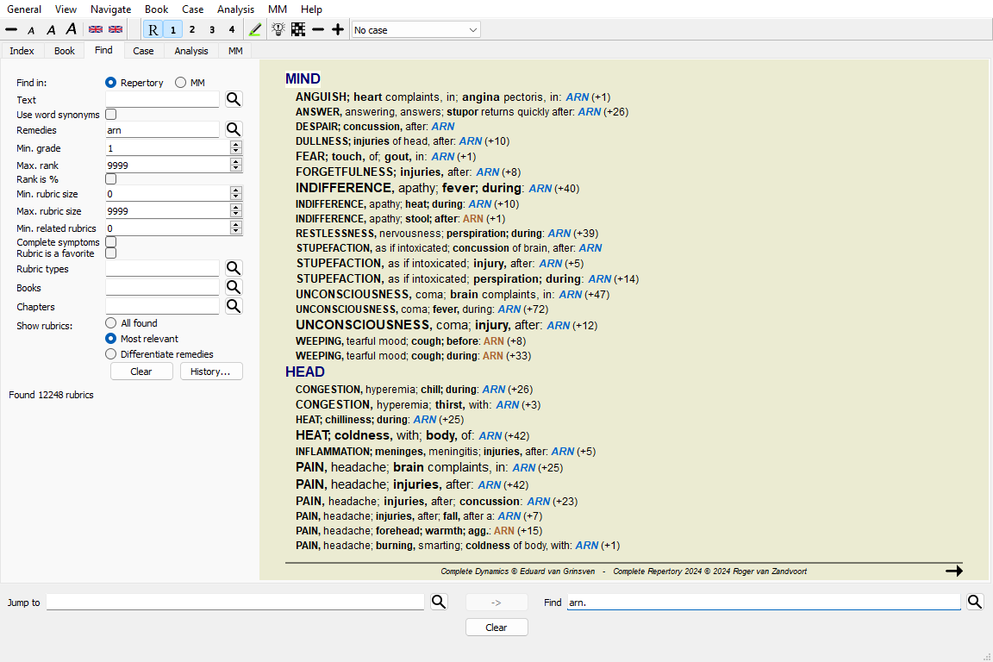Click the Text input field

click(x=162, y=99)
